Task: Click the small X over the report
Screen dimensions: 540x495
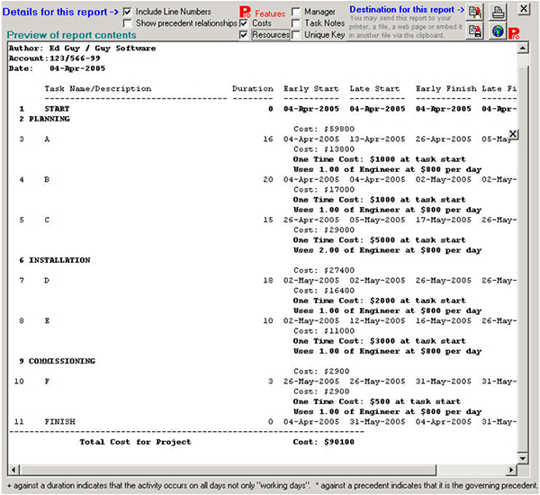Action: pos(513,134)
